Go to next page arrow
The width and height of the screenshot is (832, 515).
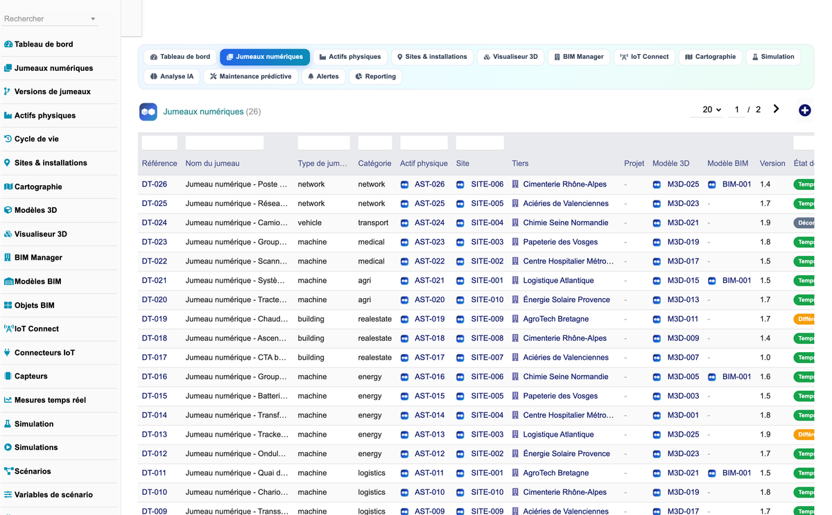tap(776, 109)
